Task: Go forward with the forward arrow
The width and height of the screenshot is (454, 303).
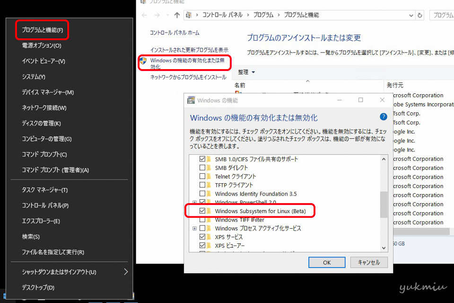Action: 157,15
